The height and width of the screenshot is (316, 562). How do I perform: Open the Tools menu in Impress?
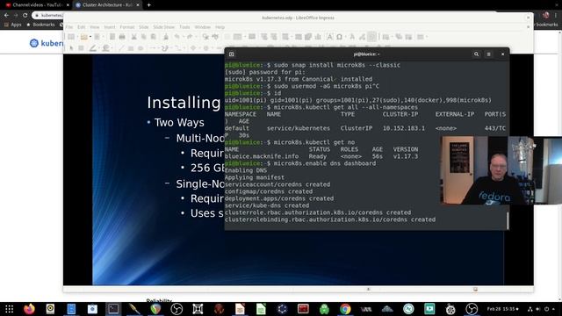point(184,27)
